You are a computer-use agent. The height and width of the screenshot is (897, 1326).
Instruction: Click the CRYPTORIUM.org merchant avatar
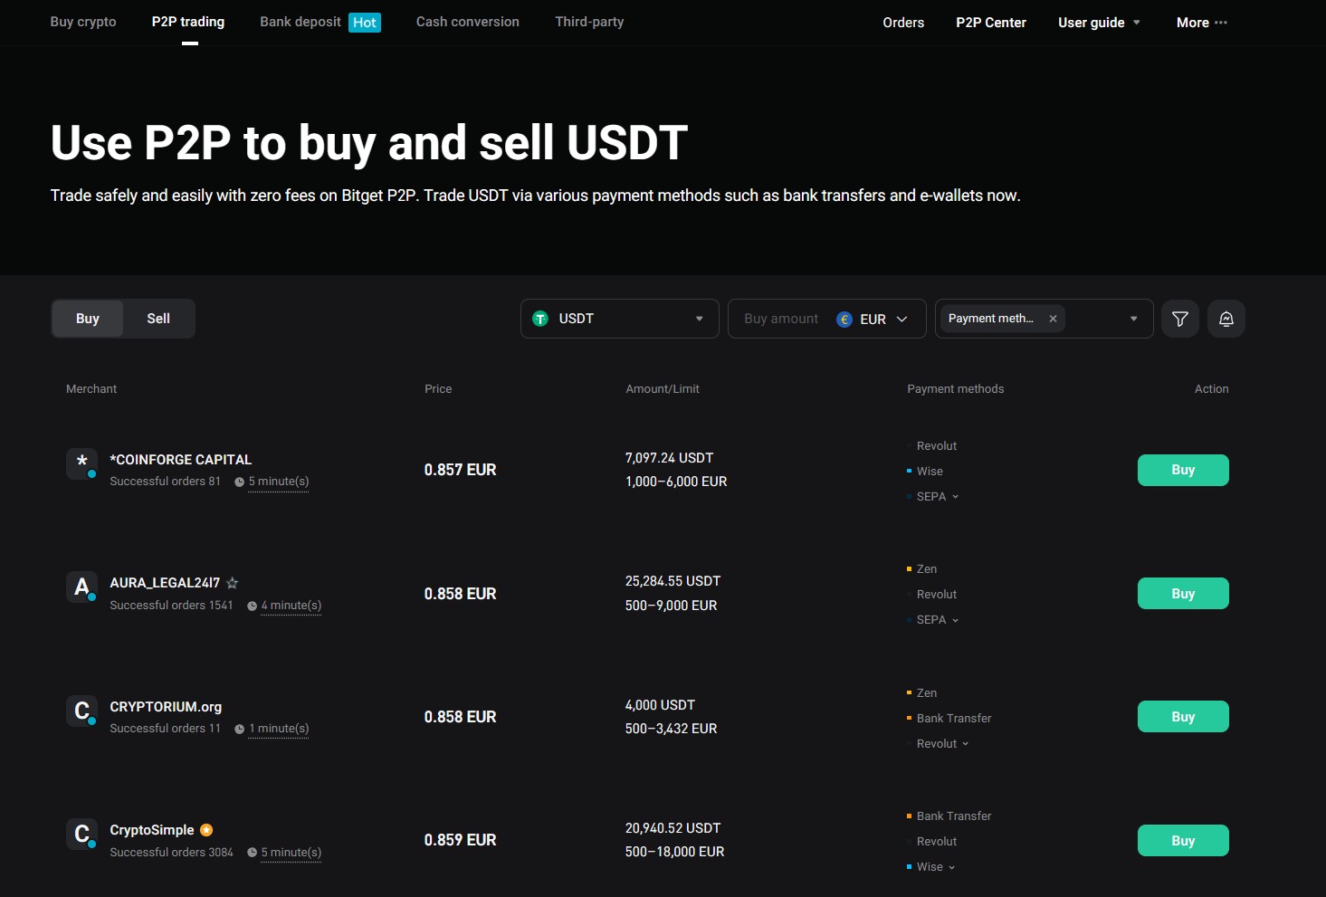pyautogui.click(x=81, y=711)
